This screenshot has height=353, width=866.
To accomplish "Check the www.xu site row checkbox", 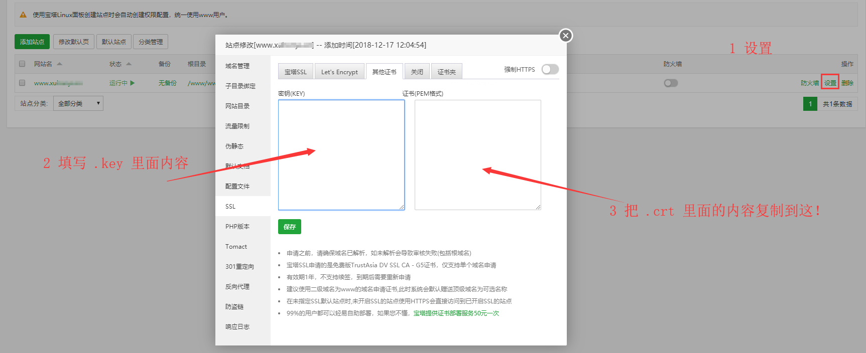I will point(22,83).
